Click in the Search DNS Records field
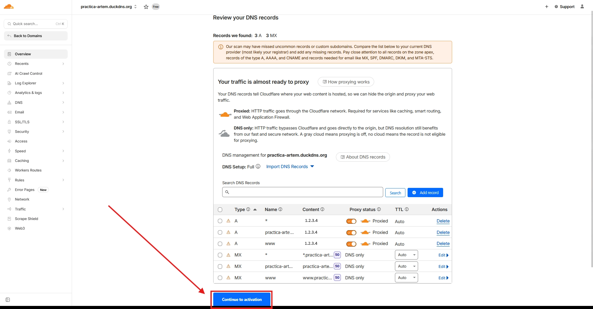593x309 pixels. pyautogui.click(x=303, y=192)
